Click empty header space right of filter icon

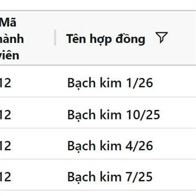pyautogui.click(x=182, y=38)
